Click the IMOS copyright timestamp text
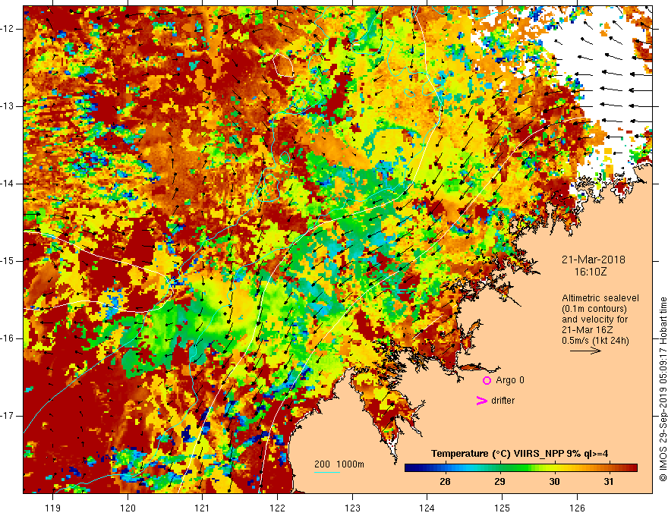Viewport: 668px width, 516px height. 663,389
